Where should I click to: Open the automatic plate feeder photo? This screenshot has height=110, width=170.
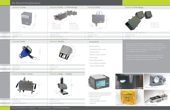pyautogui.click(x=157, y=98)
